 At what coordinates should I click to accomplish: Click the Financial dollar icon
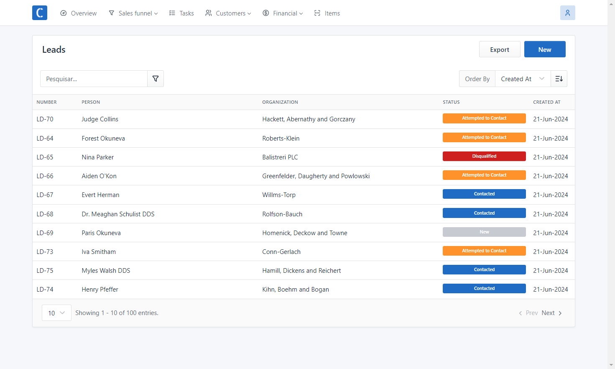[265, 13]
